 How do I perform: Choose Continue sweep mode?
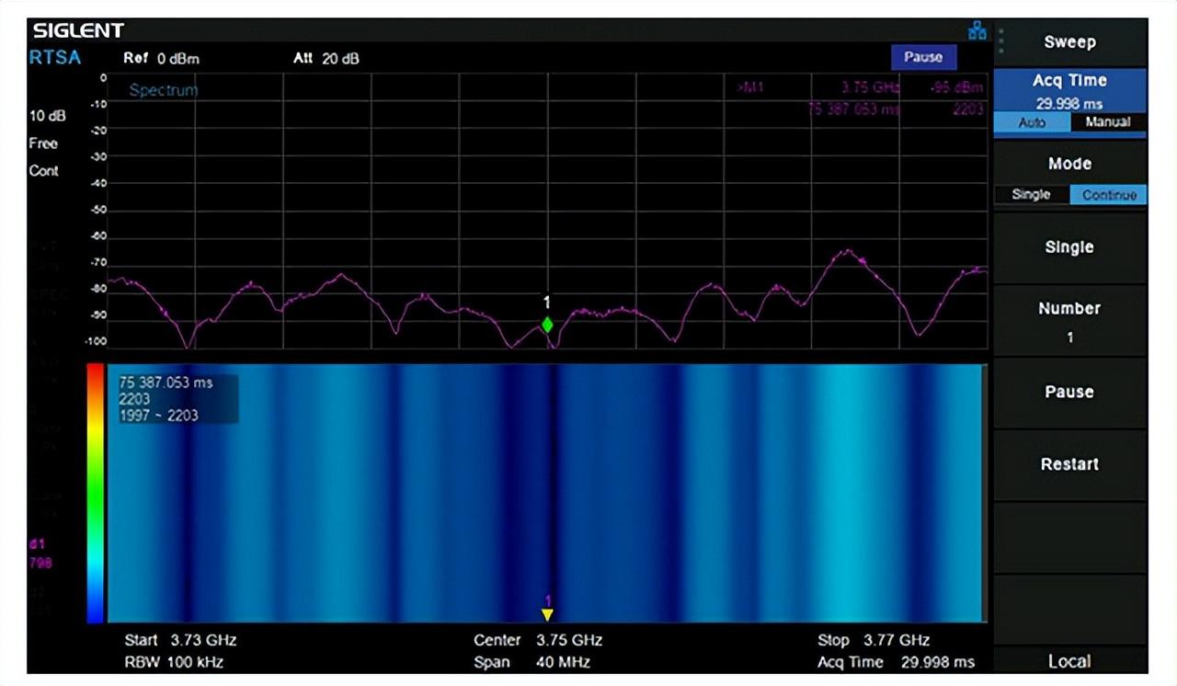(x=1107, y=195)
